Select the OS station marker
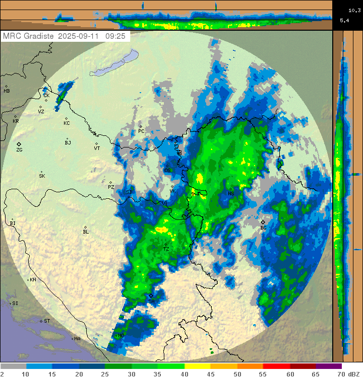This screenshot has height=378, width=363. [x=167, y=166]
